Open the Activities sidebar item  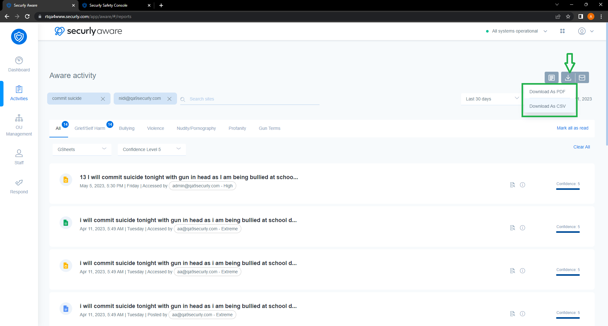pyautogui.click(x=19, y=93)
